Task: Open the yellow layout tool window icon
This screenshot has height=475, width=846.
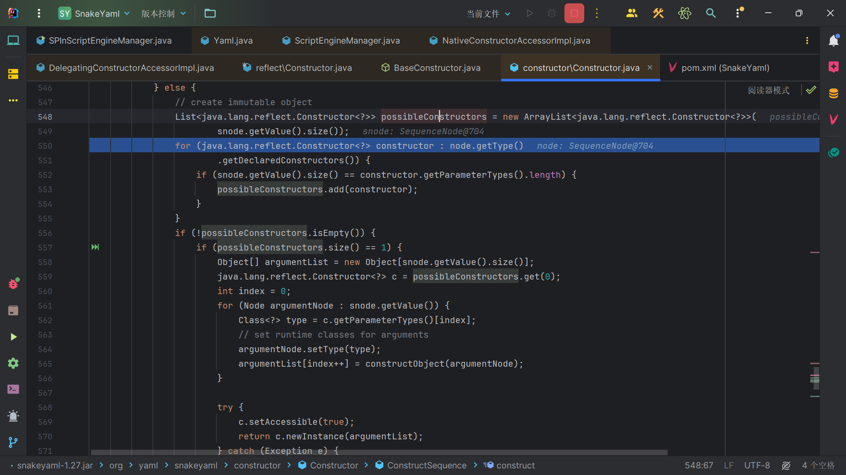Action: (13, 74)
